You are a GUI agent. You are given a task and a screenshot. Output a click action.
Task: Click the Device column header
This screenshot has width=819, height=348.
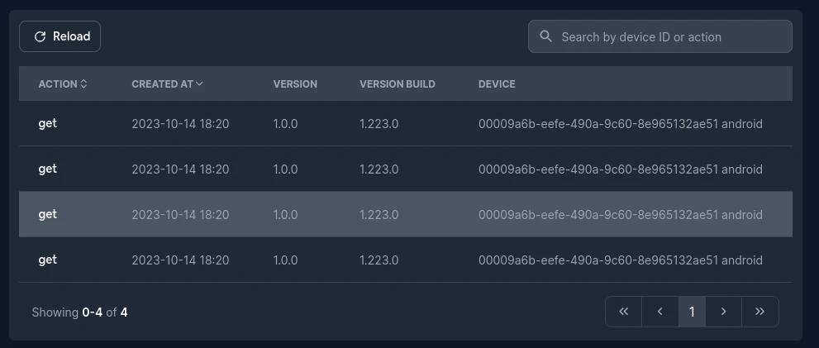497,84
